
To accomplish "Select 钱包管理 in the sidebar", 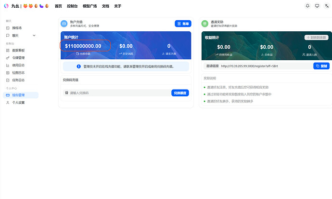I will [21, 95].
